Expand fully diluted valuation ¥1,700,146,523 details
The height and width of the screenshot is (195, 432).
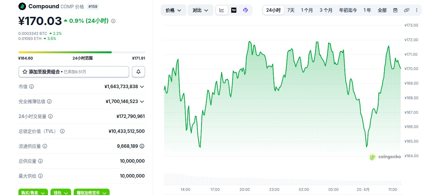[142, 101]
